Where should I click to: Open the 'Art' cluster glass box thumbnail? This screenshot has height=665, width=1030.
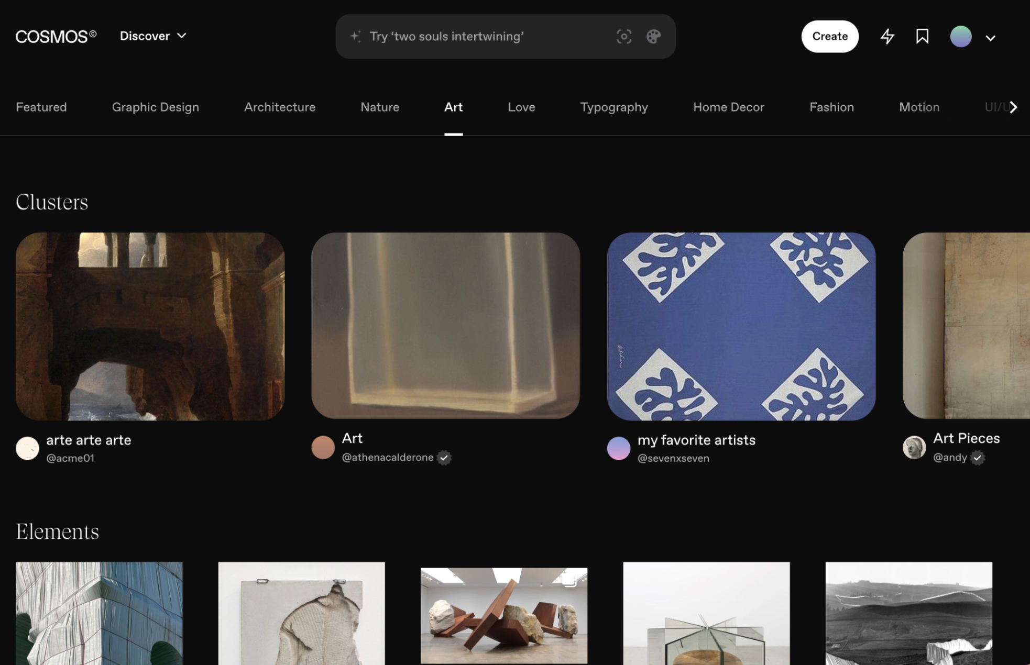446,326
